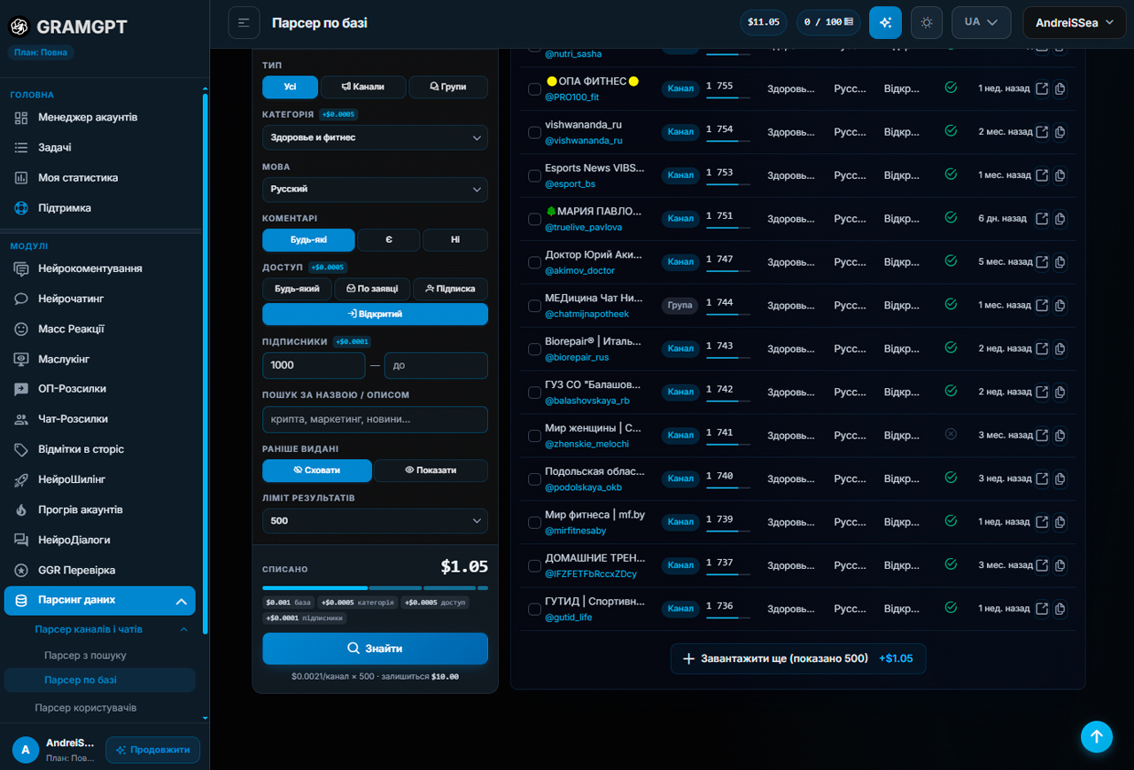The height and width of the screenshot is (770, 1134).
Task: Select the vishwananda_ru row checkbox
Action: click(x=534, y=132)
